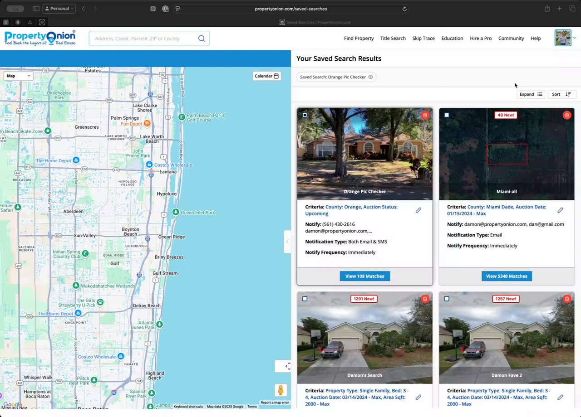Open the map Calendar button

(267, 76)
